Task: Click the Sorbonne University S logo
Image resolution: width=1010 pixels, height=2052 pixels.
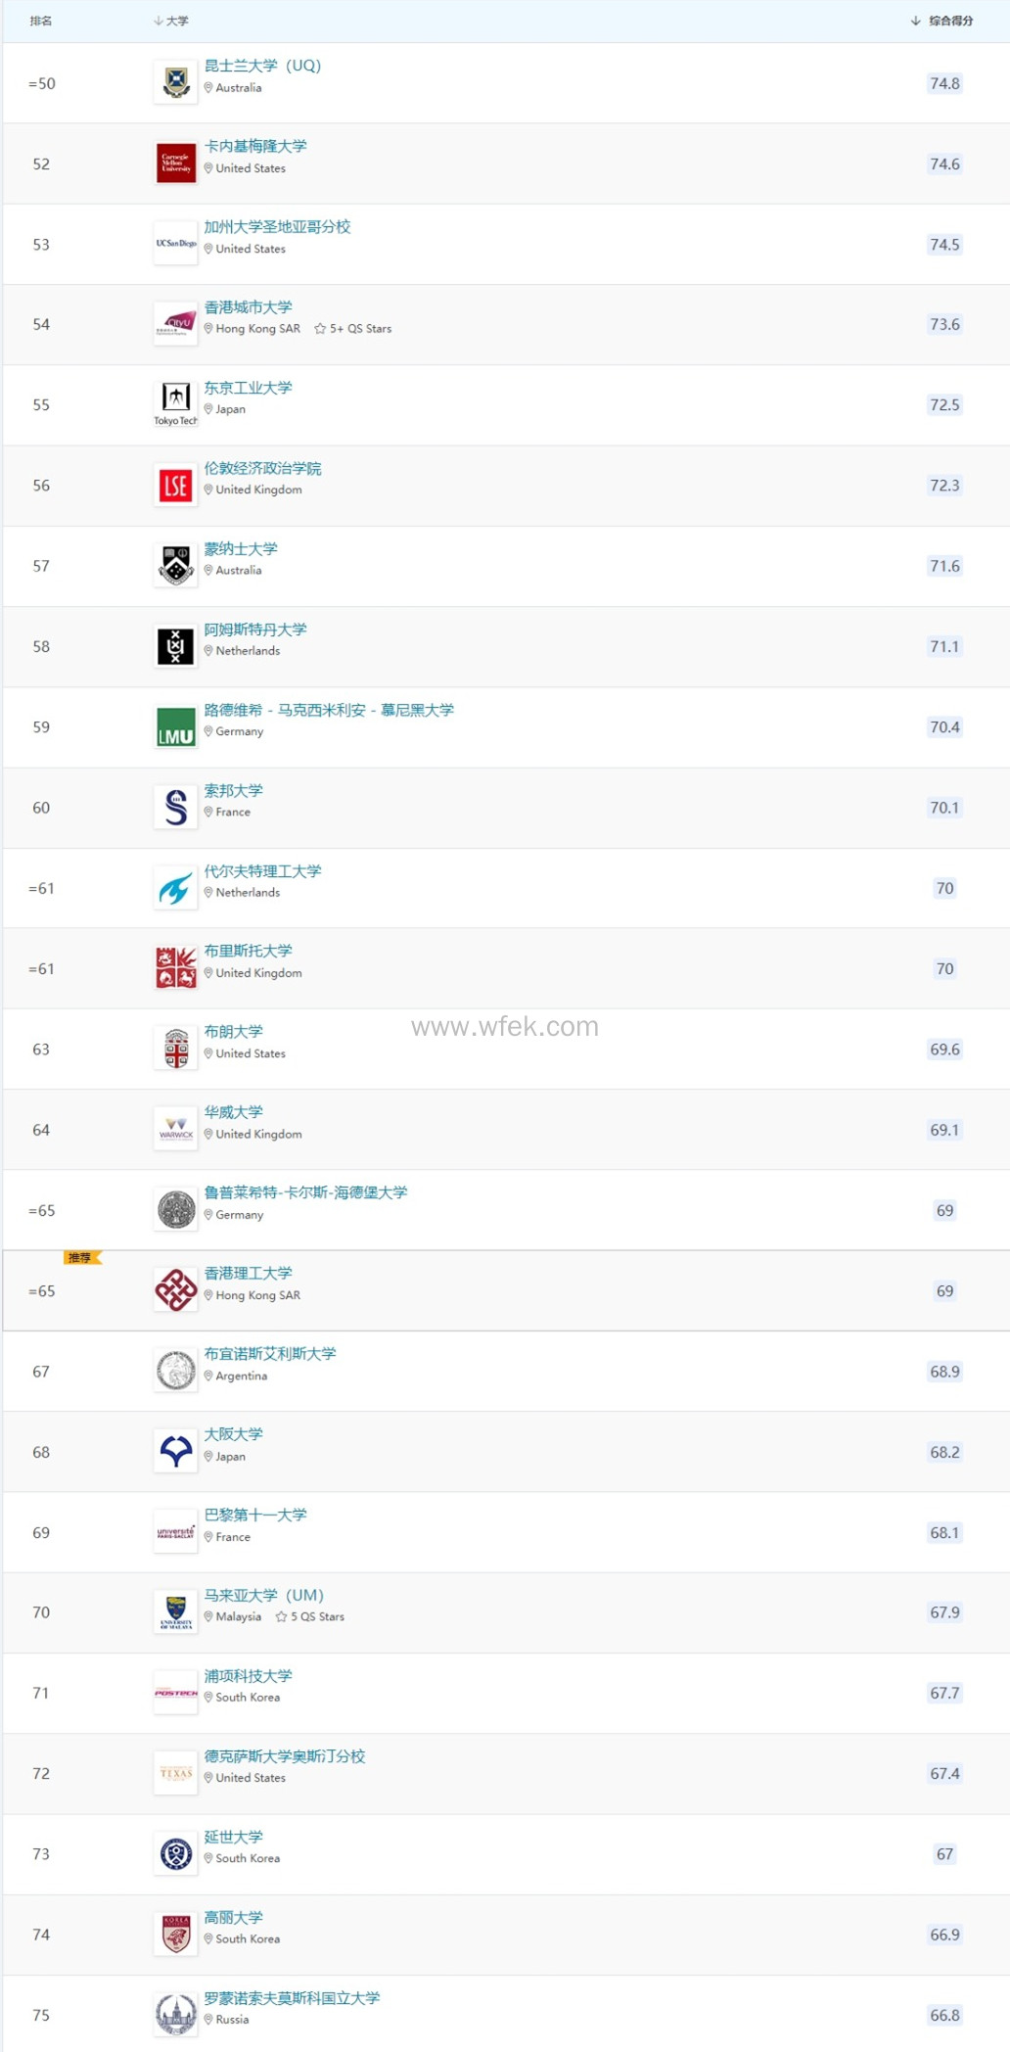Action: click(176, 808)
